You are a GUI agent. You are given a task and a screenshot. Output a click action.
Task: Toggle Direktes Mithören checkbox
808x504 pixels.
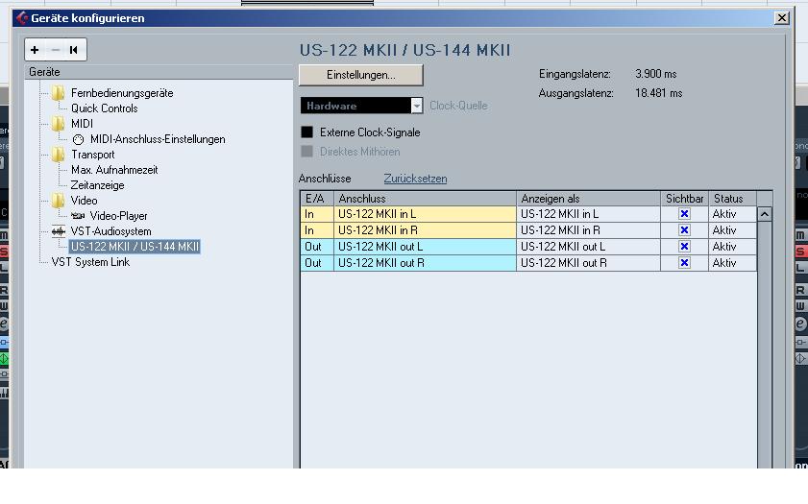307,152
